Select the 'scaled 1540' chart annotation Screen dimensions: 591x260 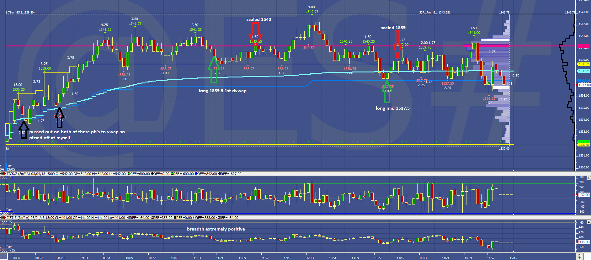click(259, 19)
